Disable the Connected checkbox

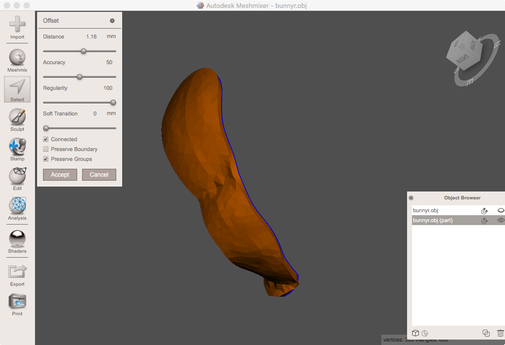point(46,139)
